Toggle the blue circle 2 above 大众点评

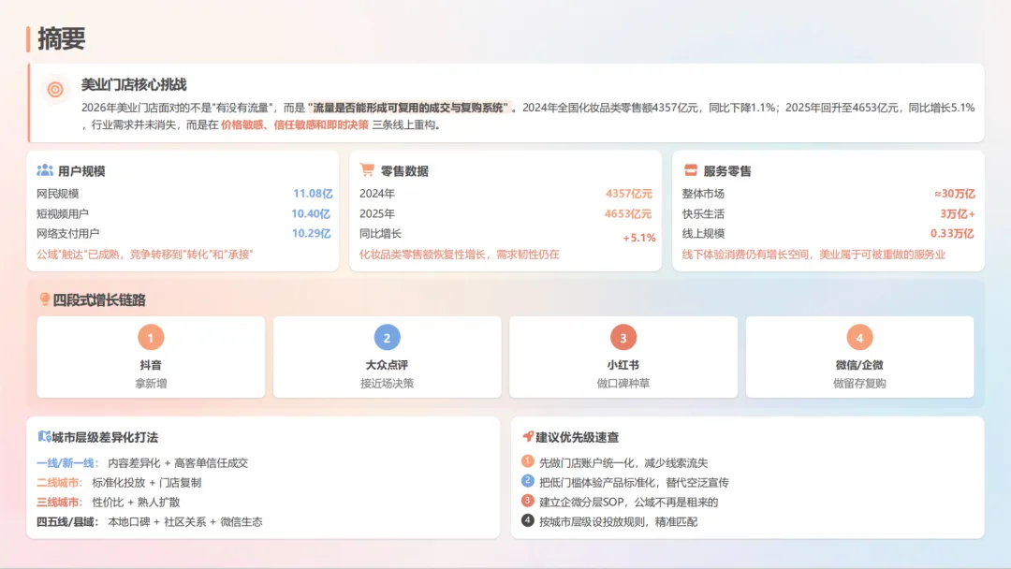(x=386, y=337)
